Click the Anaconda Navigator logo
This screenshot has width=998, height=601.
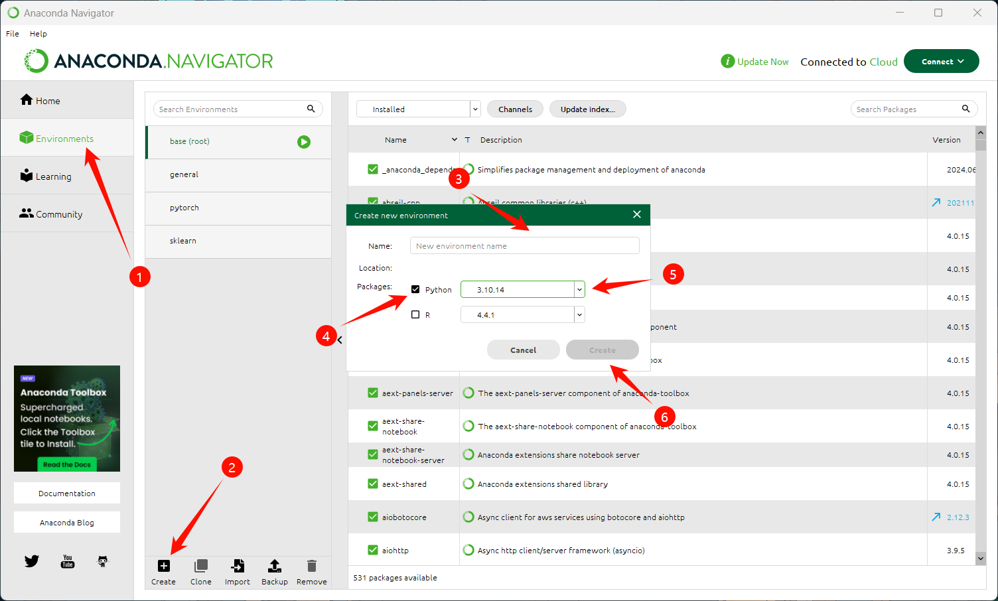click(x=149, y=61)
